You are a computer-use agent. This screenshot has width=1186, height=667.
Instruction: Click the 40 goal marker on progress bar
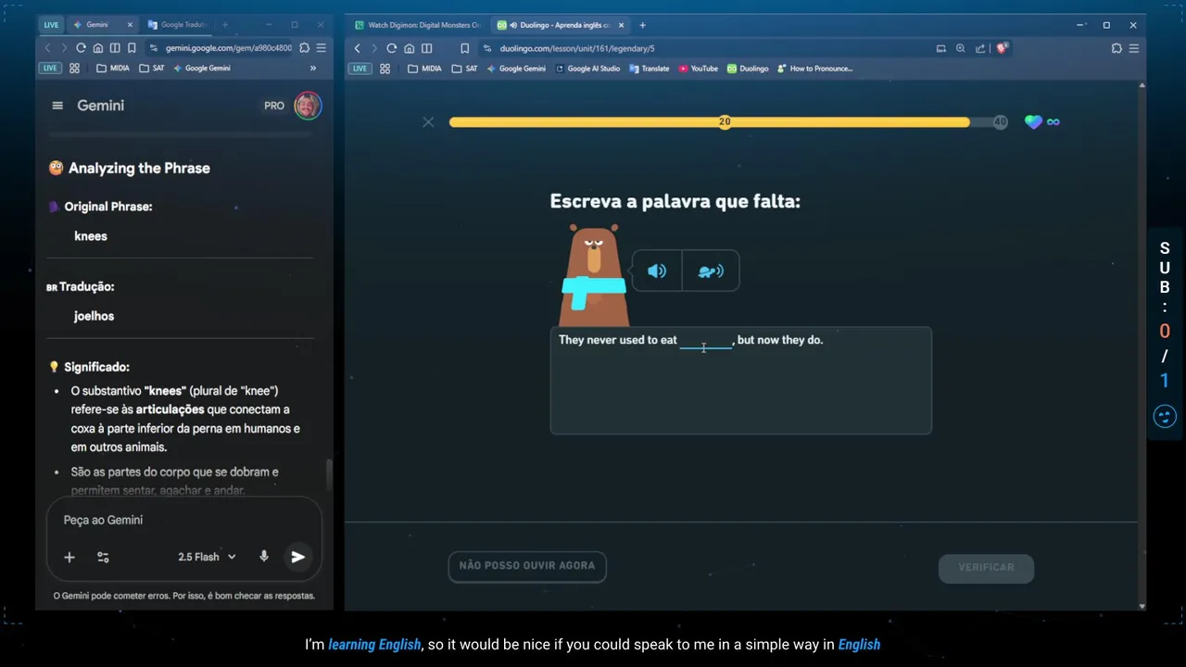coord(1000,122)
